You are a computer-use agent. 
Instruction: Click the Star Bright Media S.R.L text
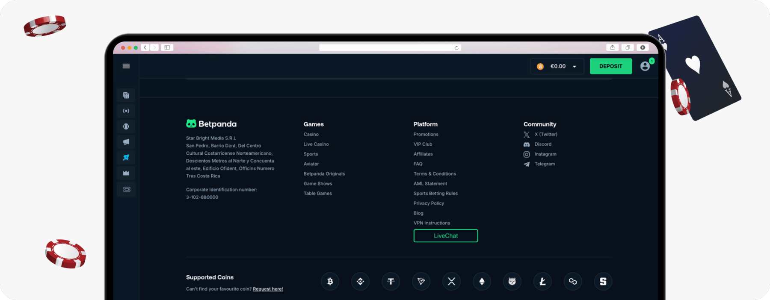pyautogui.click(x=211, y=138)
